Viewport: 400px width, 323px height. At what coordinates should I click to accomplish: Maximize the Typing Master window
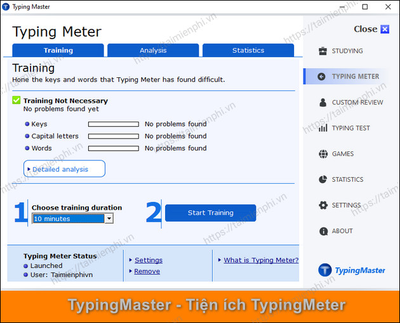coord(365,7)
